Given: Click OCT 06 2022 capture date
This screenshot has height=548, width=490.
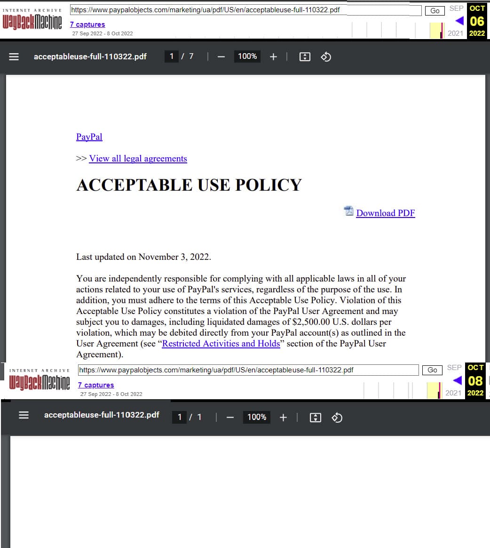Looking at the screenshot, I should coord(477,21).
